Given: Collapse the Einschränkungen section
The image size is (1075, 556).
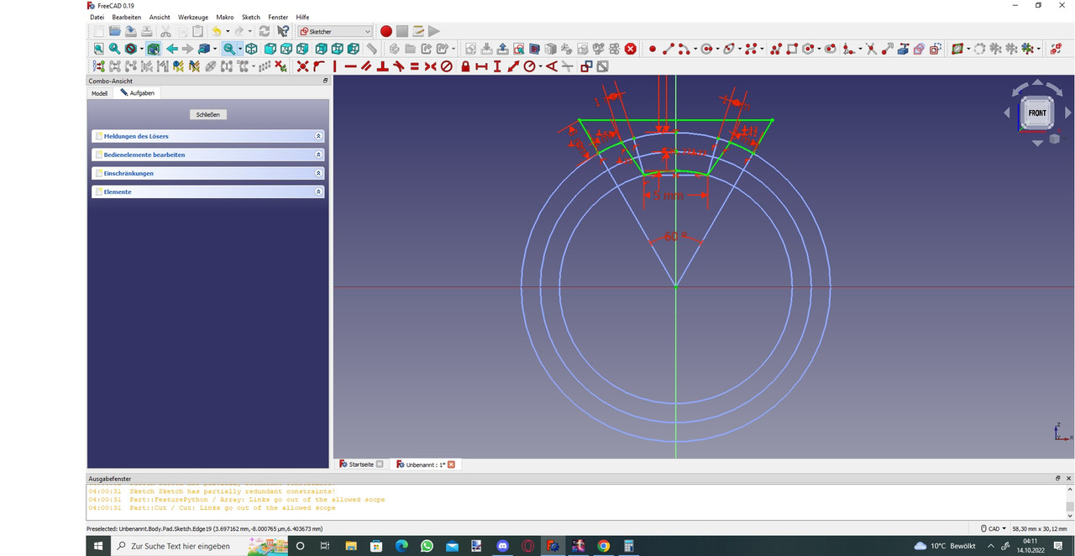Looking at the screenshot, I should (318, 173).
